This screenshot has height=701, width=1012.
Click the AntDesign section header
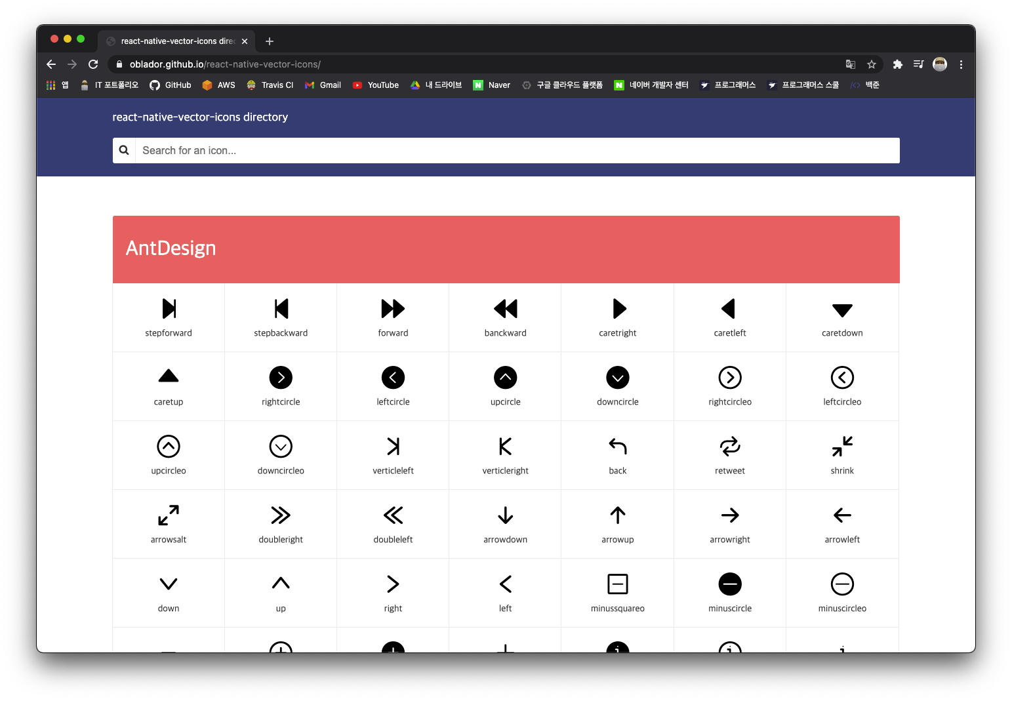[x=506, y=249]
